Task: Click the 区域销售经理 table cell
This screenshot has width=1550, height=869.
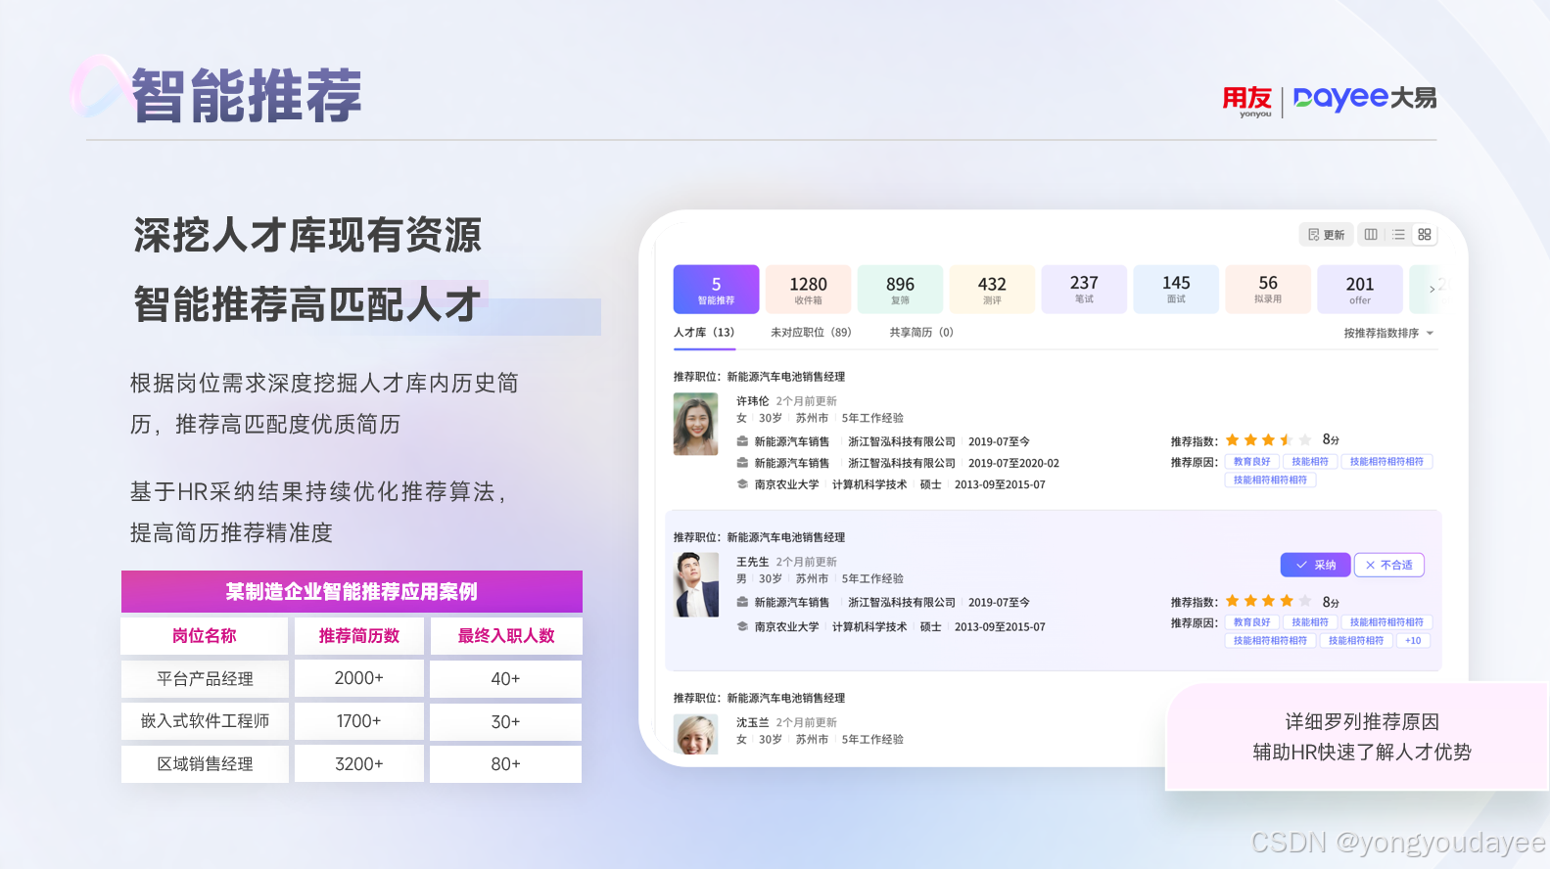Action: pyautogui.click(x=205, y=764)
